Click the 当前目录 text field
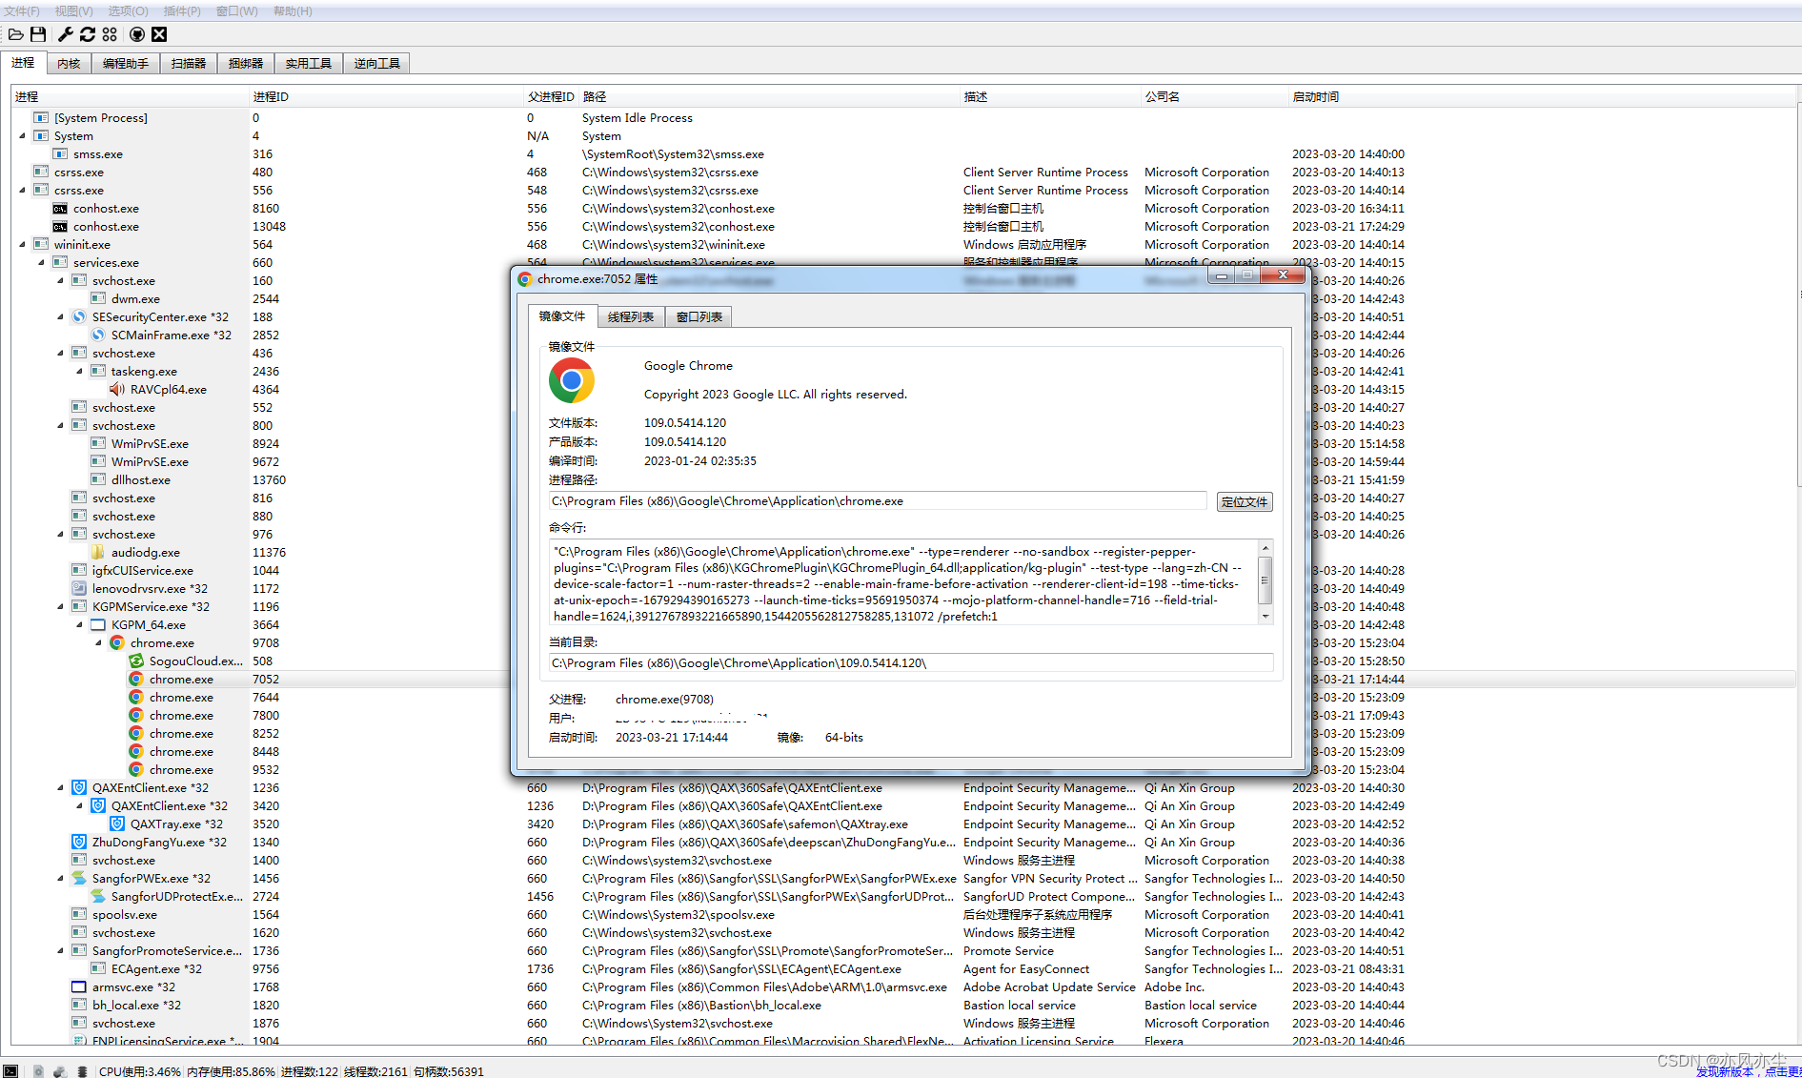The width and height of the screenshot is (1802, 1078). click(x=911, y=662)
